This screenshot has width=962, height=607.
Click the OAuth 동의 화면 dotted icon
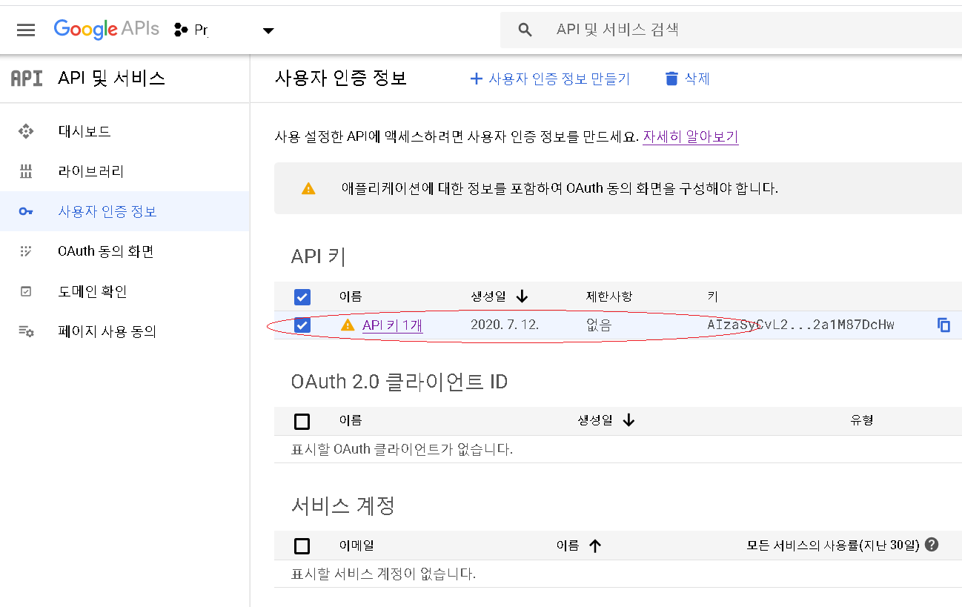[26, 251]
